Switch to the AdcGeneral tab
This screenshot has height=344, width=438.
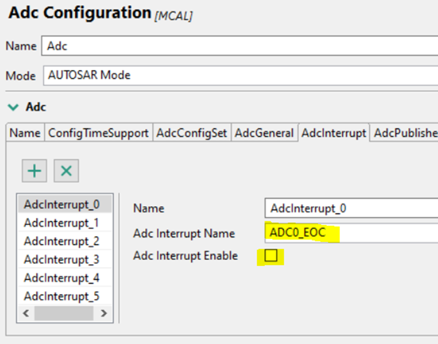coord(264,133)
